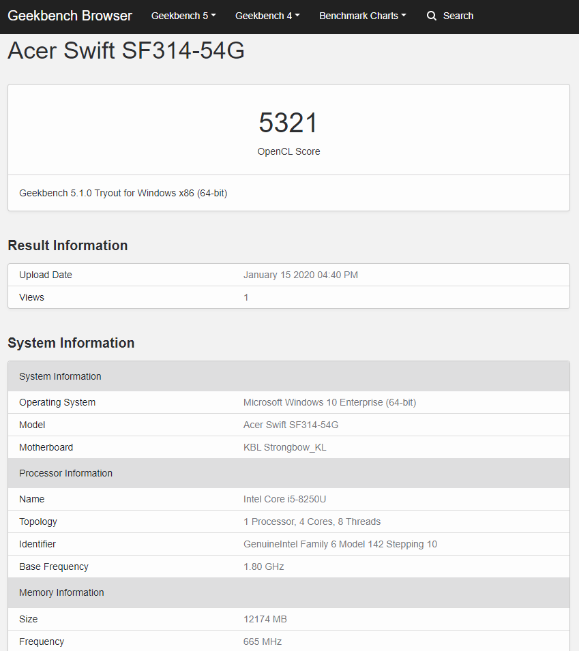The width and height of the screenshot is (579, 651).
Task: Select the 12174 MB memory size value
Action: (265, 619)
